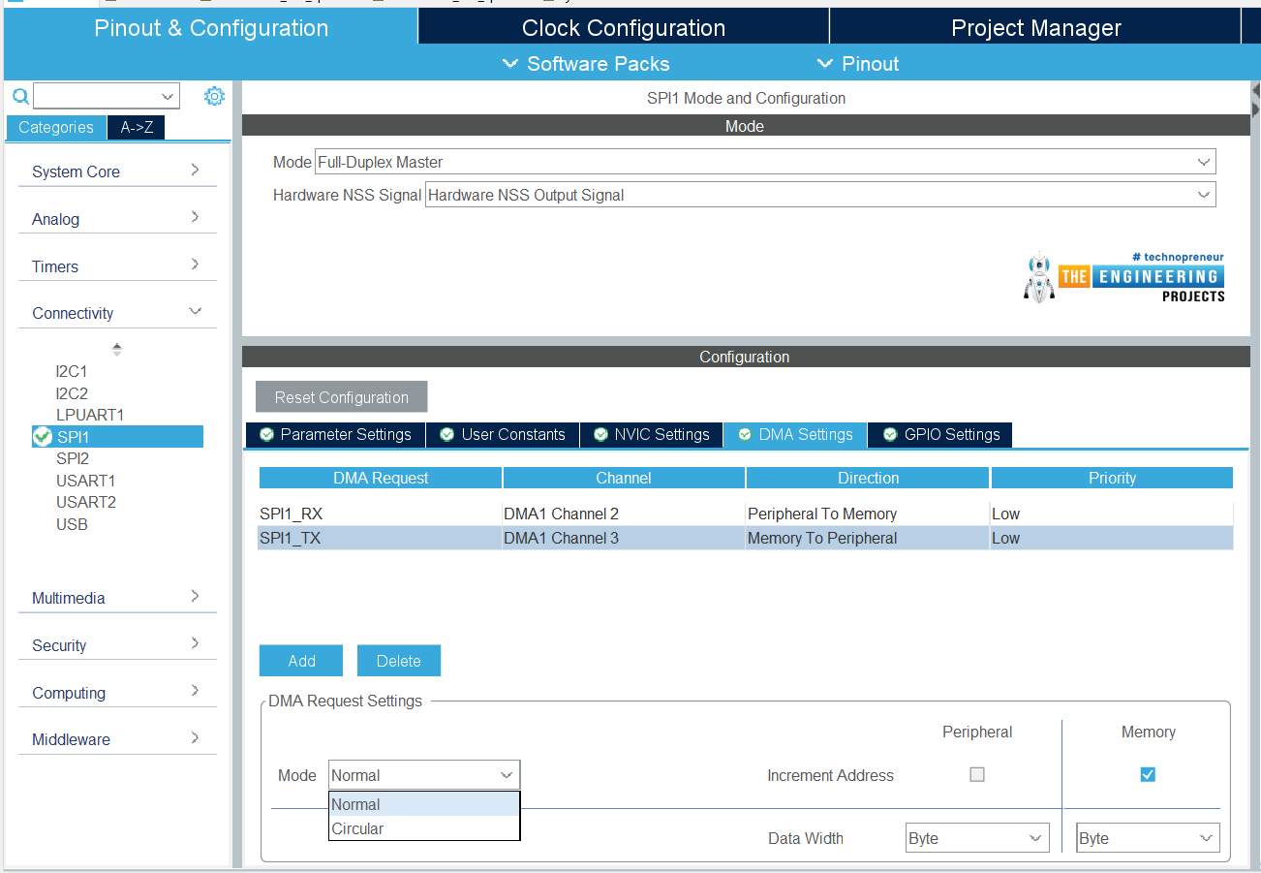Open the settings gear icon
1261x873 pixels.
point(214,96)
